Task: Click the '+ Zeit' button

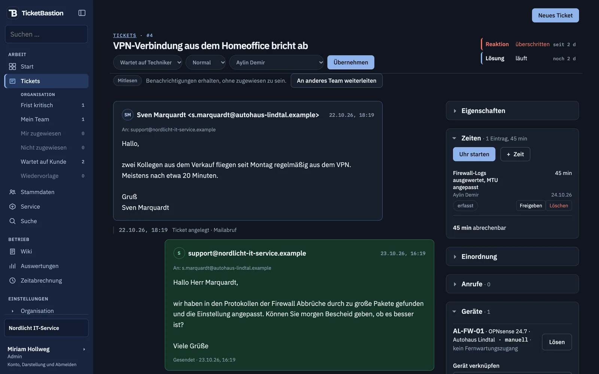Action: coord(515,154)
